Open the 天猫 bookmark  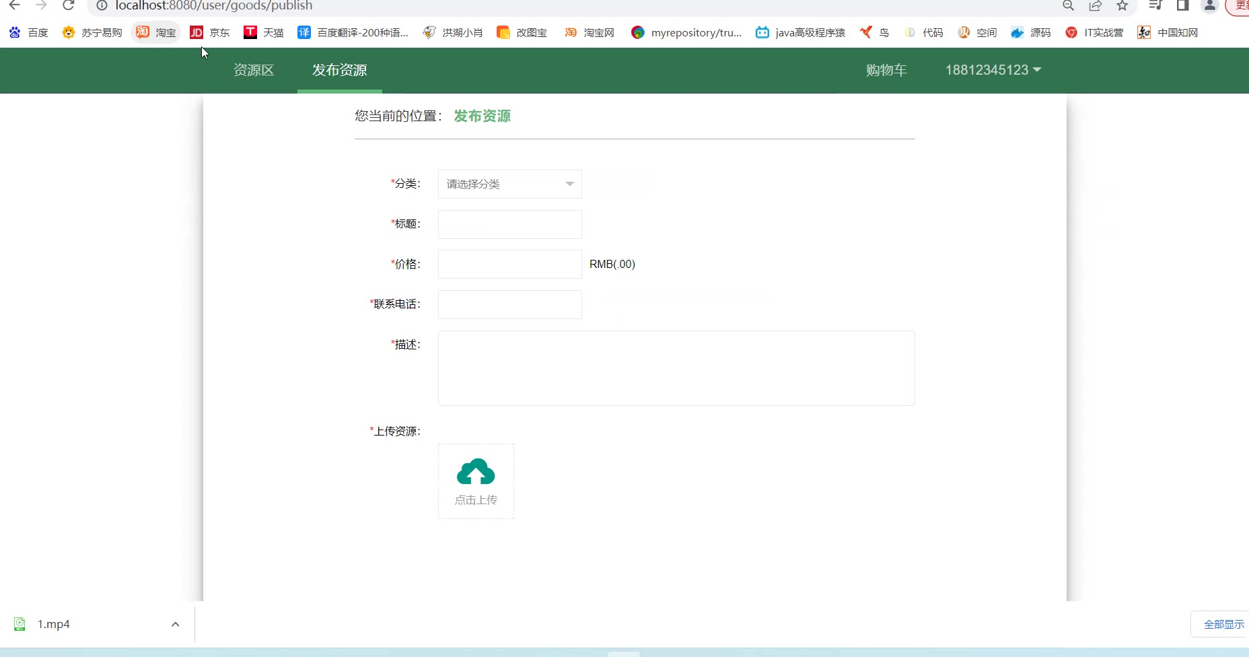coord(264,32)
